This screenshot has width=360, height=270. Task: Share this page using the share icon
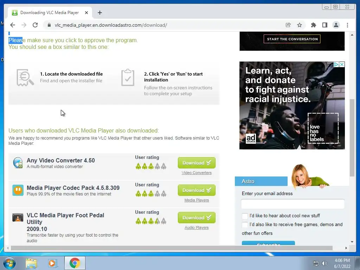[288, 25]
